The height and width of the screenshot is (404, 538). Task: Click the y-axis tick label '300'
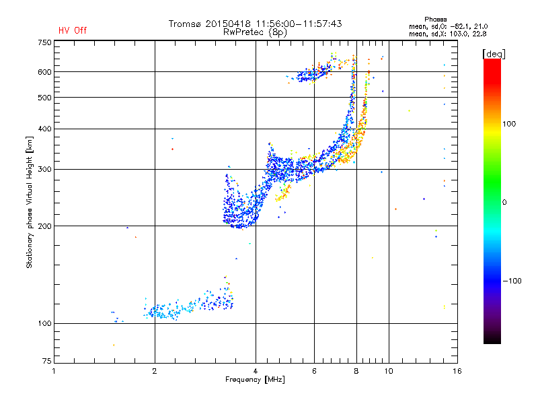[44, 170]
